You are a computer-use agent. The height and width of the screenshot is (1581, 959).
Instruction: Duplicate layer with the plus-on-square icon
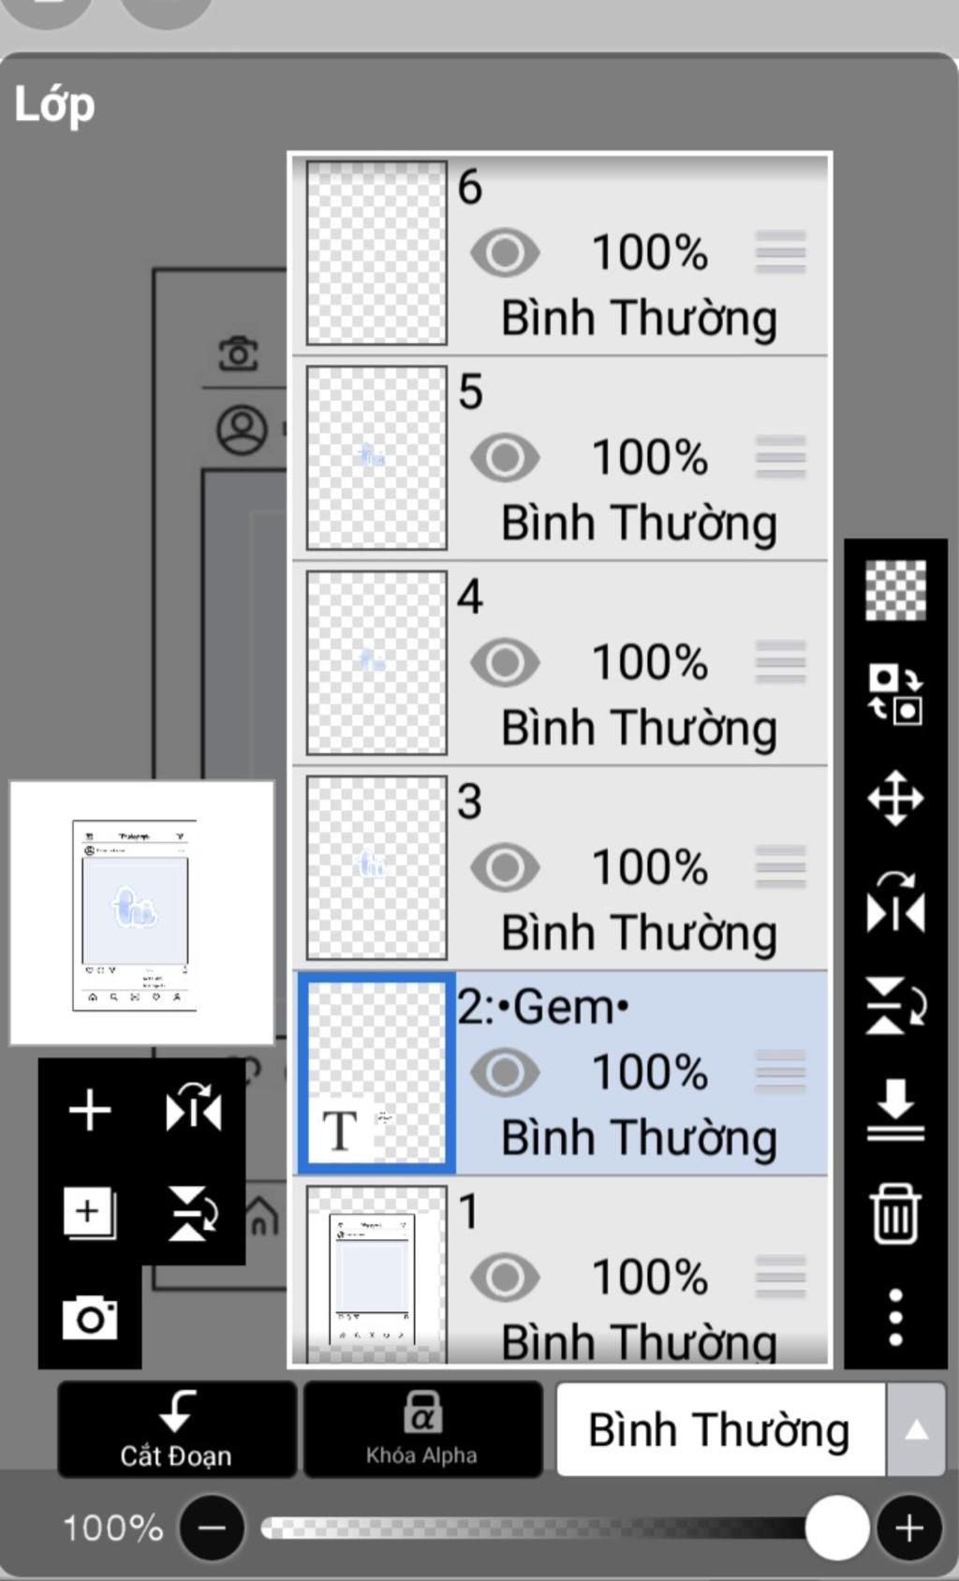(x=90, y=1213)
